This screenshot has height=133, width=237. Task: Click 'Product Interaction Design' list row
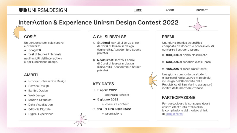45,81
